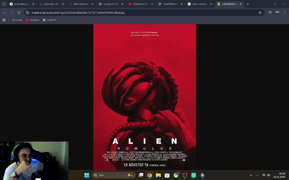The image size is (289, 180).
Task: Open the Chrome three-dot menu
Action: coord(284,12)
